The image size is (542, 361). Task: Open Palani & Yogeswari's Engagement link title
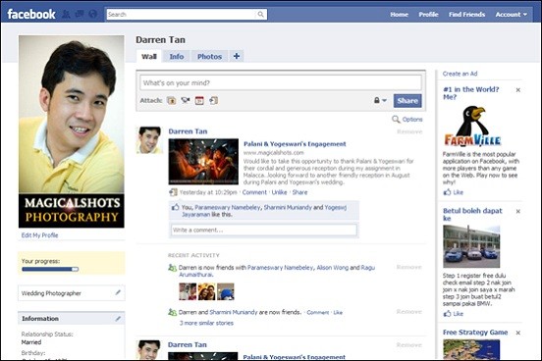tap(295, 144)
